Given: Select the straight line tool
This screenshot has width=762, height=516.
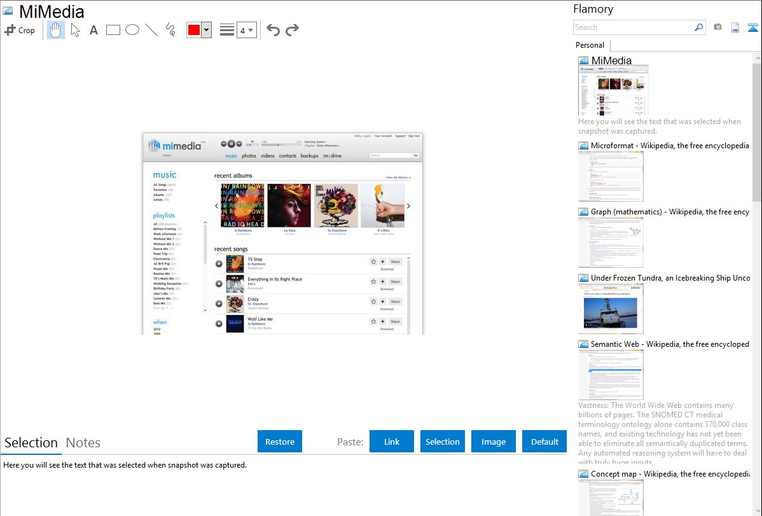Looking at the screenshot, I should point(151,30).
